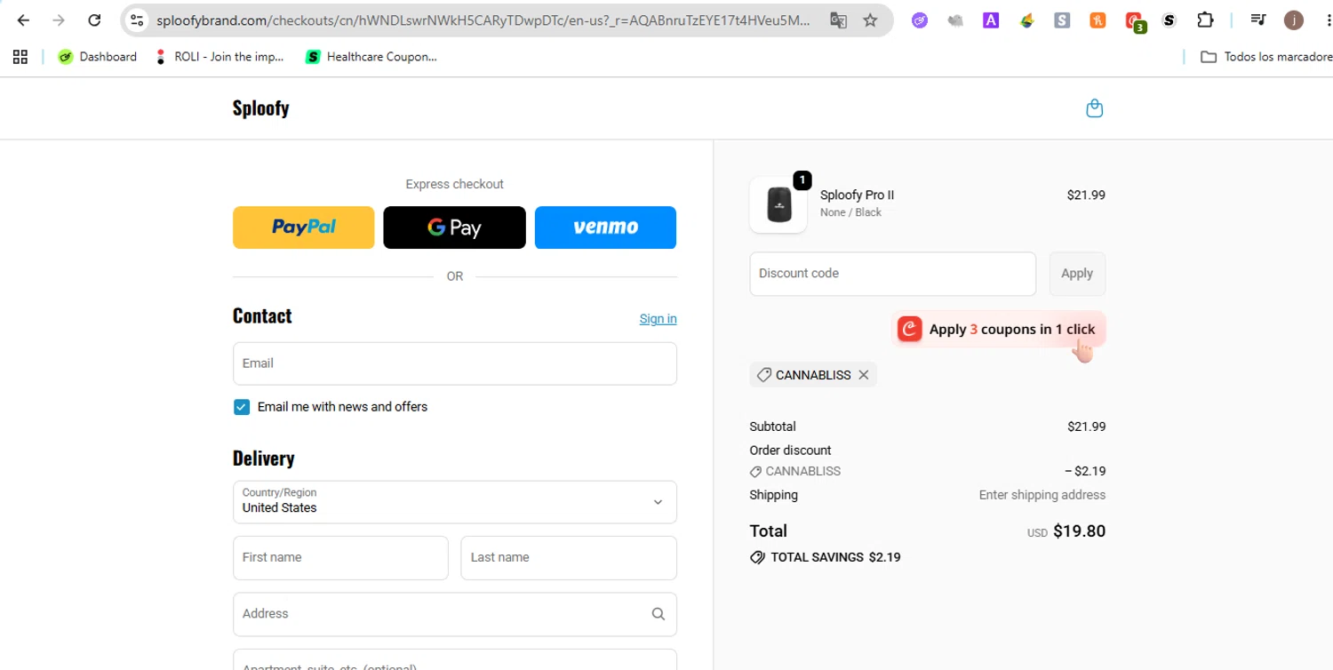
Task: Click the translate page icon
Action: coord(838,20)
